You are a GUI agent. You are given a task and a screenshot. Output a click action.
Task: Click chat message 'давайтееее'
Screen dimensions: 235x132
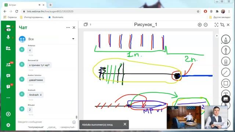[36, 80]
